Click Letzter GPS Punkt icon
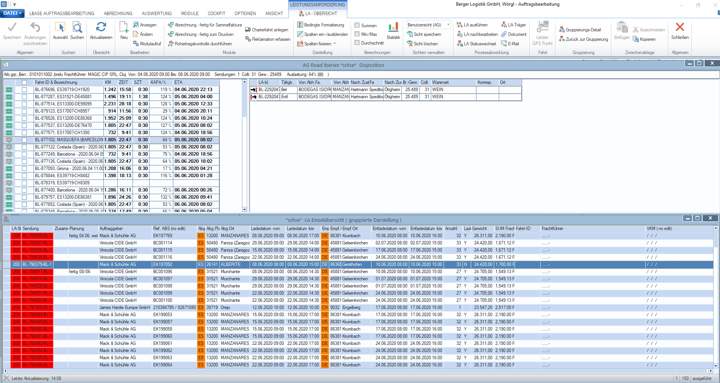Viewport: 720px width, 383px height. (543, 27)
